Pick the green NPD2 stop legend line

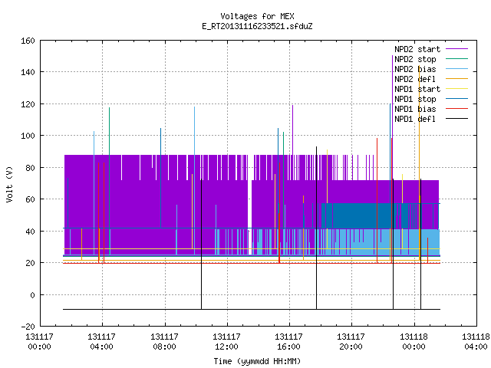tap(456, 59)
